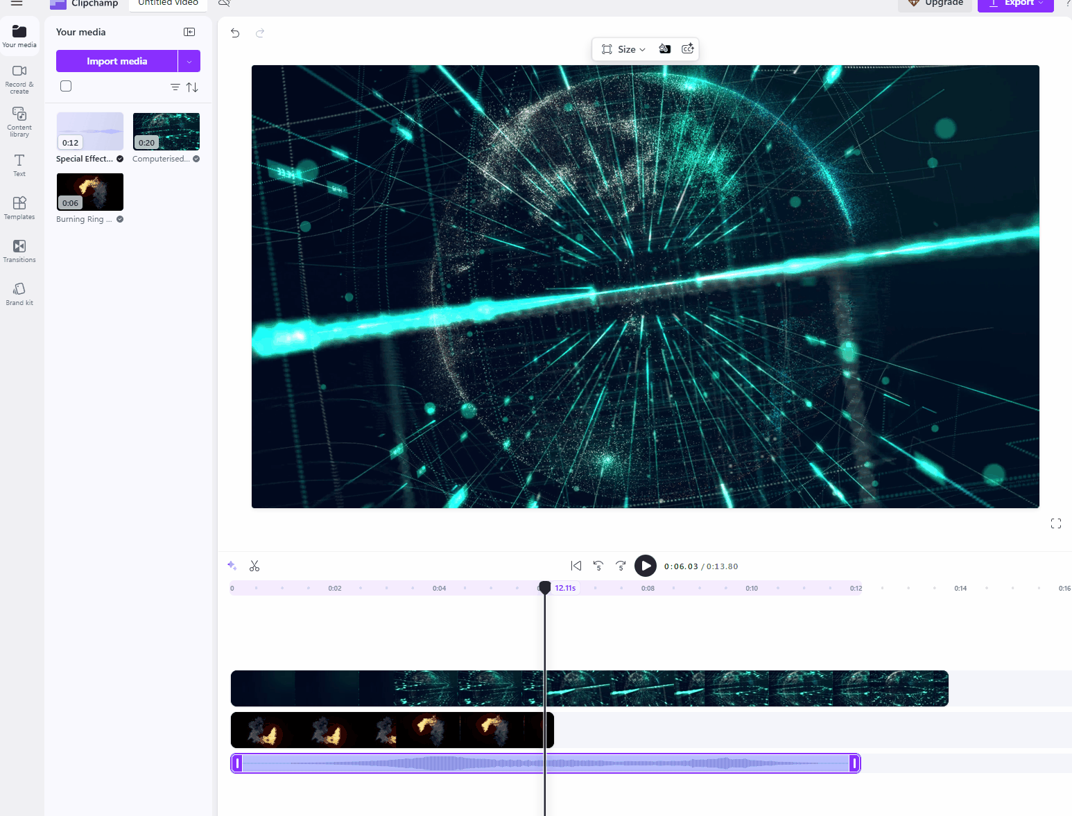The height and width of the screenshot is (816, 1072).
Task: Open the Transitions panel
Action: pos(19,251)
